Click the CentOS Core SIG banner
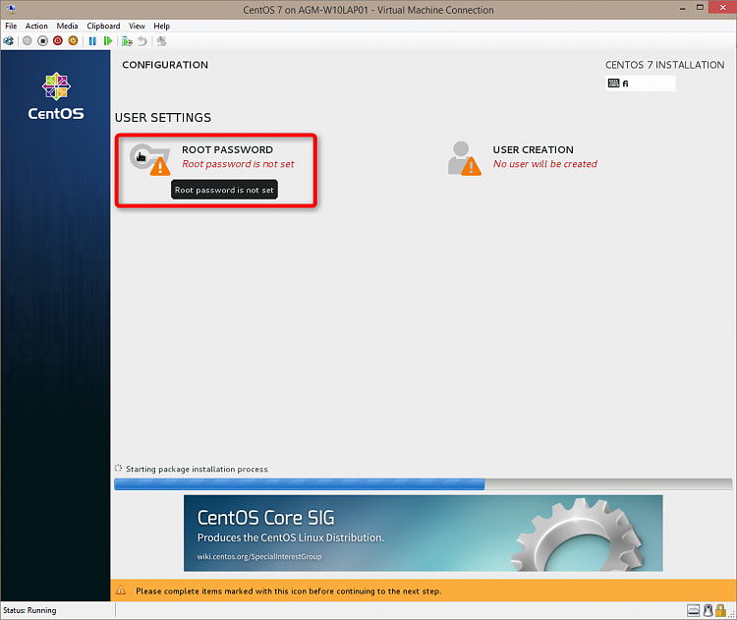737x620 pixels. (x=423, y=533)
